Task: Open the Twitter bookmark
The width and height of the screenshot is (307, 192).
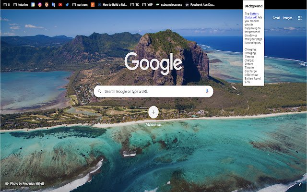Action: coord(67,5)
